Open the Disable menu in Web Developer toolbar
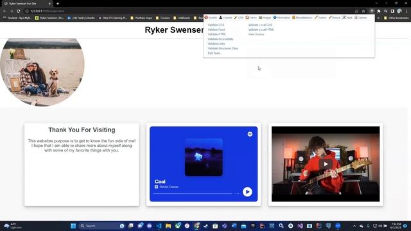 211,17
